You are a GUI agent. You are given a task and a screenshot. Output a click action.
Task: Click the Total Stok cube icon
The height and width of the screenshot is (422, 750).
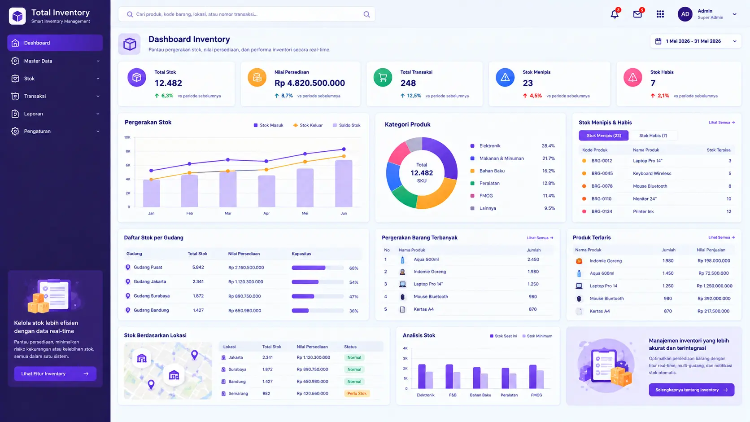(137, 77)
